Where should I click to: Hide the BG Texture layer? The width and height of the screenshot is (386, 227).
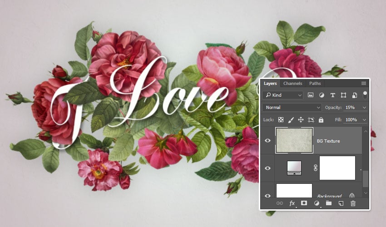point(267,141)
